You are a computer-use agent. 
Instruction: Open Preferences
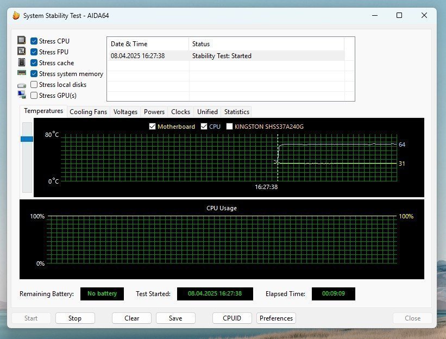pos(276,318)
